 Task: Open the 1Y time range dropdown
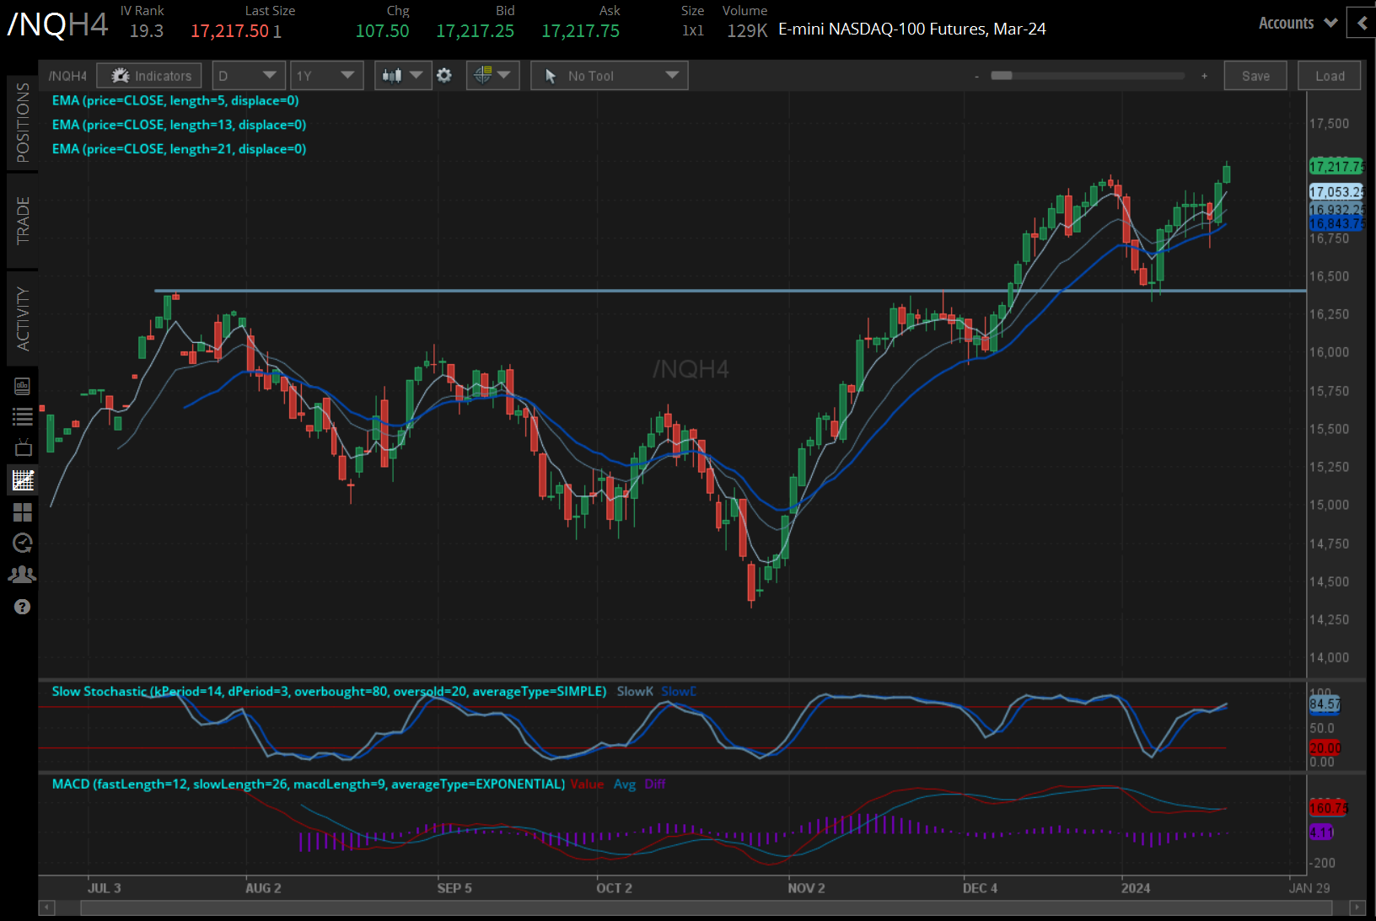pos(326,76)
